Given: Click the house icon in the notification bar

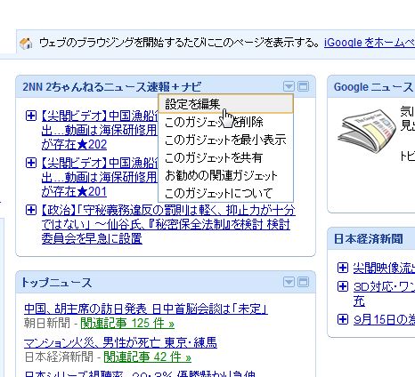Looking at the screenshot, I should pyautogui.click(x=26, y=44).
